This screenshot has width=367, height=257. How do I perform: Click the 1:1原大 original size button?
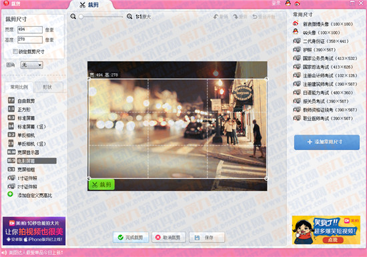coord(143,17)
